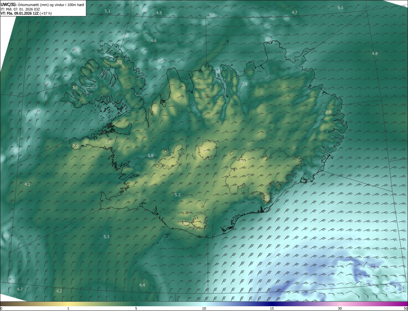The height and width of the screenshot is (311, 408).
Task: Click the color scale tick labeled 50
Action: (x=405, y=308)
